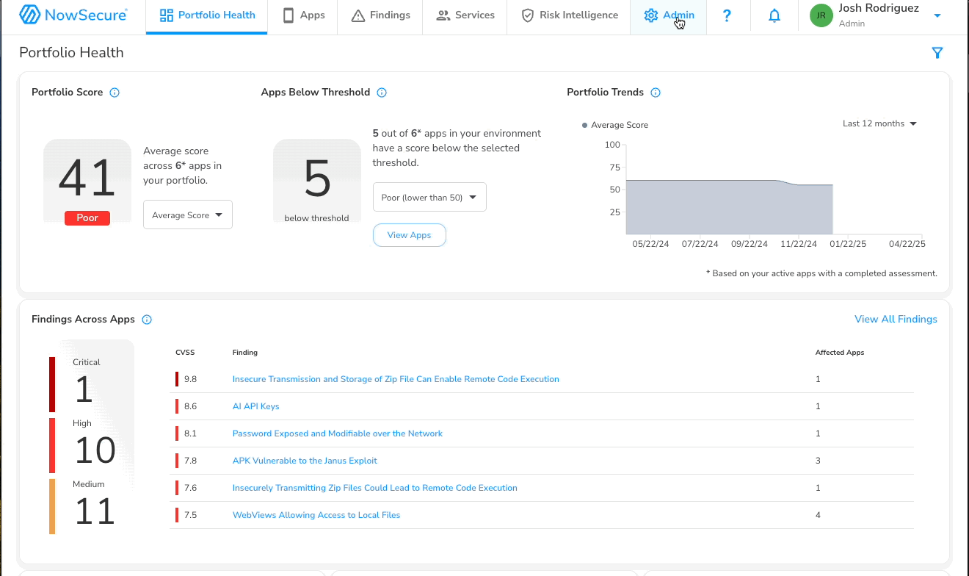The image size is (969, 576).
Task: Show info for Apps Below Threshold
Action: point(382,93)
